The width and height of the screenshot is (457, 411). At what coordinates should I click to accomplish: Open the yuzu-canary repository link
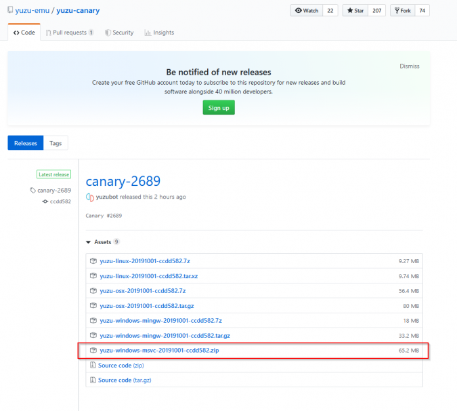(78, 10)
